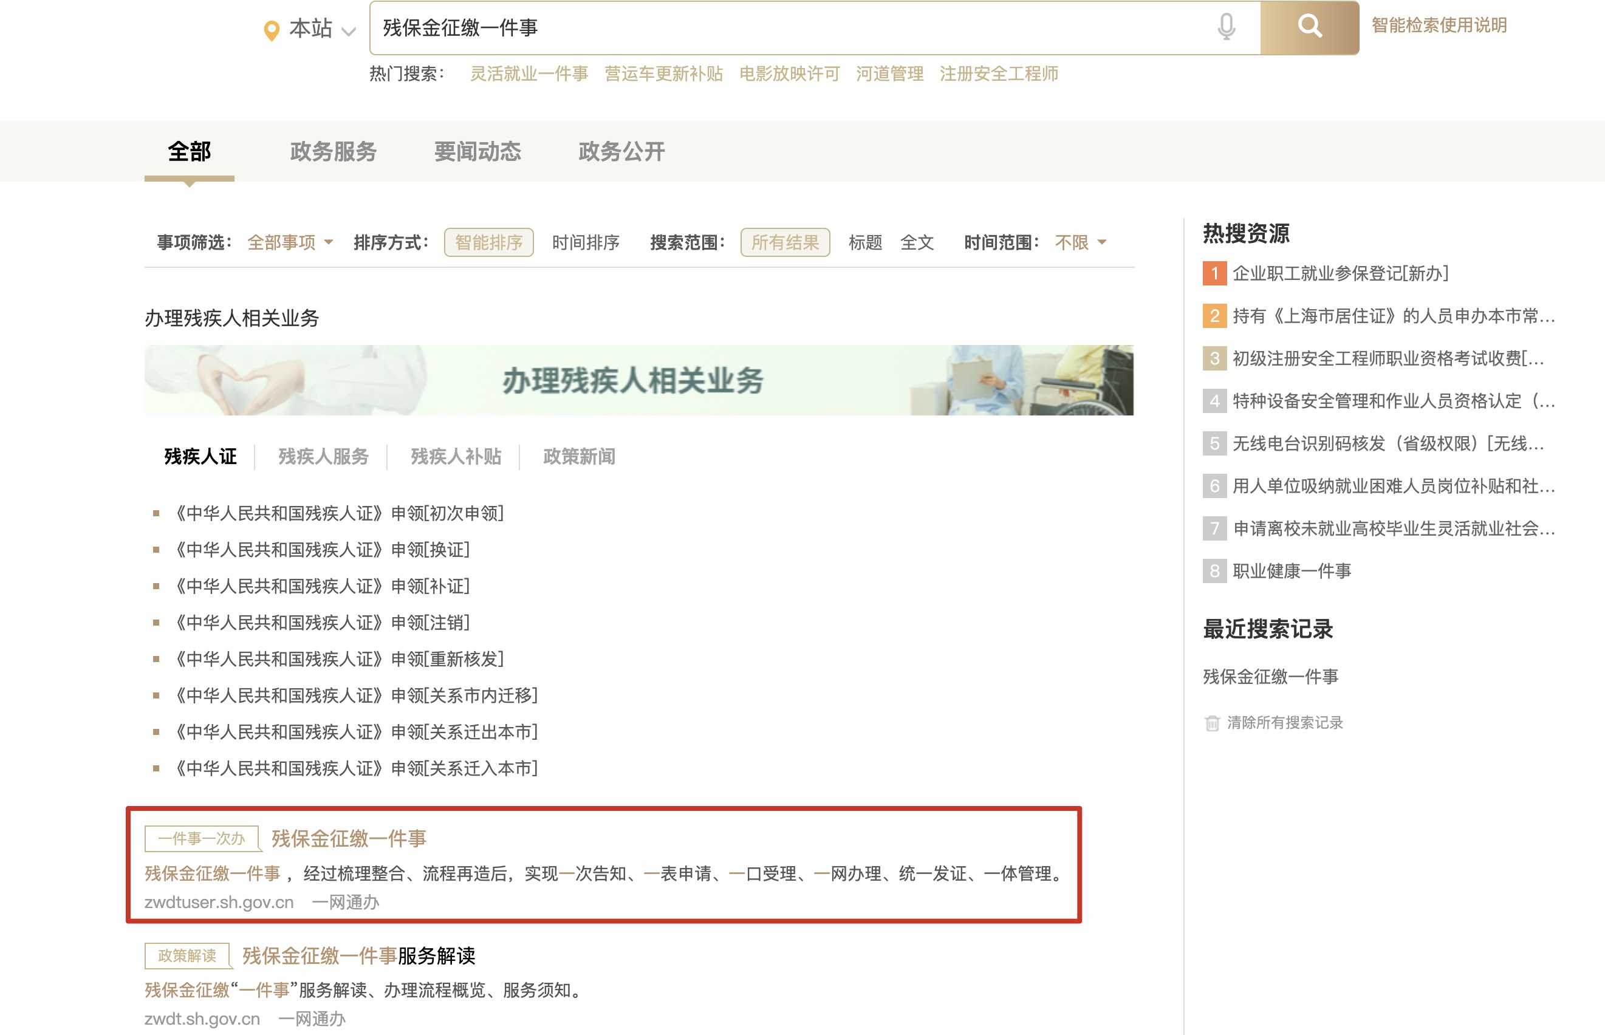The width and height of the screenshot is (1605, 1035).
Task: Click the 一件事一次办 tag badge
Action: tap(201, 838)
